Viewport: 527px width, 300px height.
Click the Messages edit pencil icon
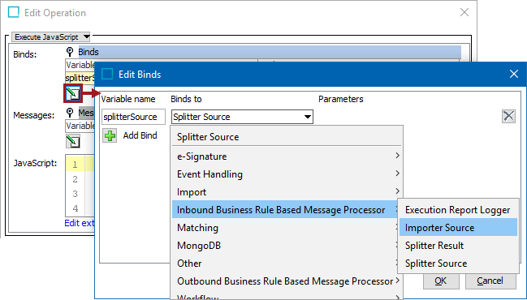(x=73, y=141)
